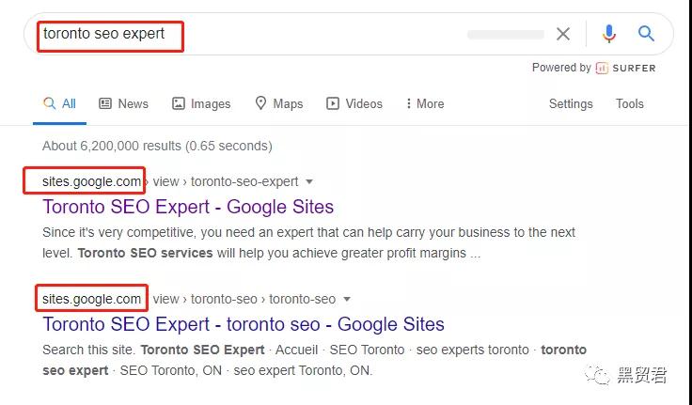The height and width of the screenshot is (405, 692).
Task: Open the News results tab
Action: click(x=123, y=103)
